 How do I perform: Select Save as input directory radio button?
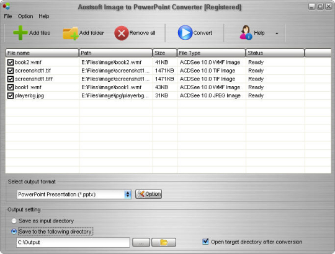point(14,221)
